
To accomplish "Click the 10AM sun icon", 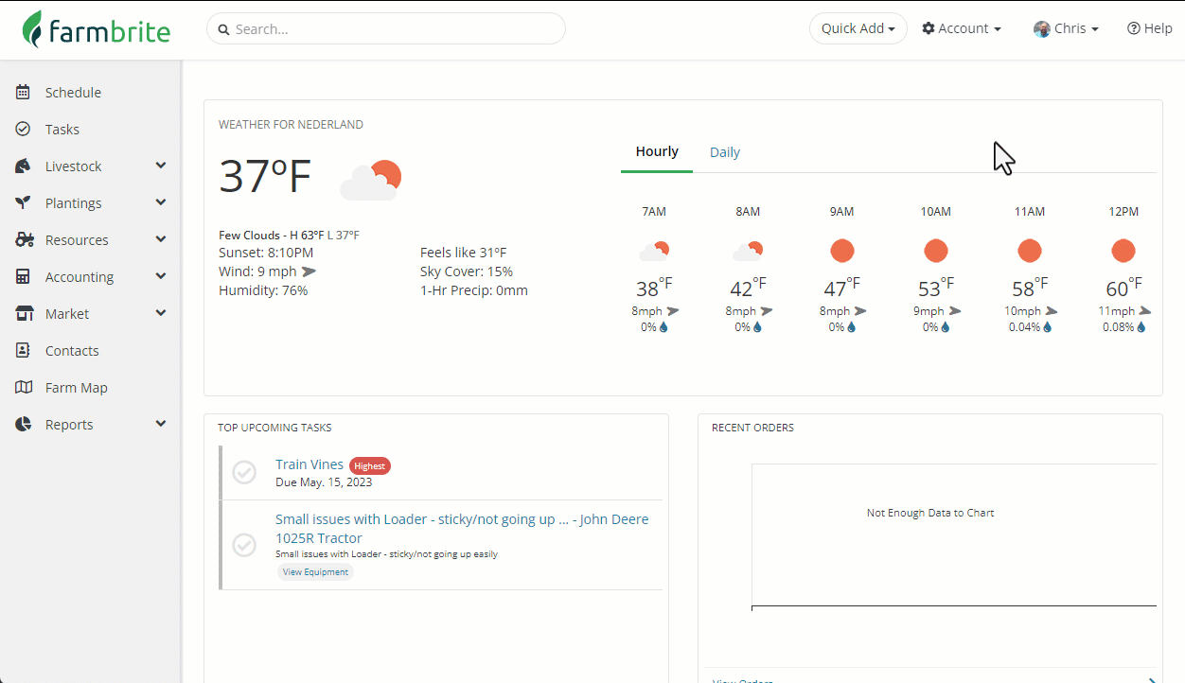I will pyautogui.click(x=936, y=251).
